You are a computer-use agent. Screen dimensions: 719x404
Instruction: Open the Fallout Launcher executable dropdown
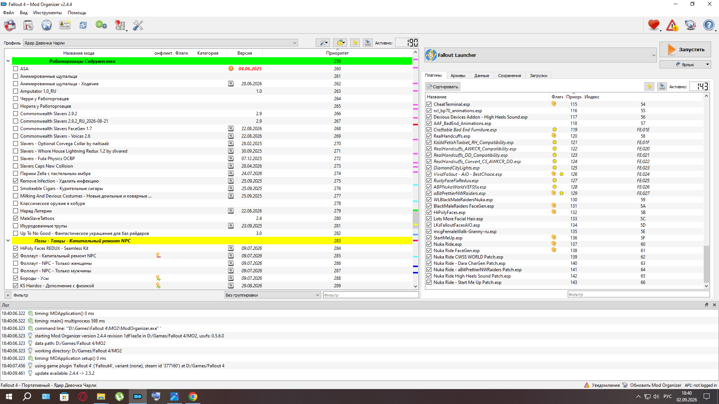[540, 55]
